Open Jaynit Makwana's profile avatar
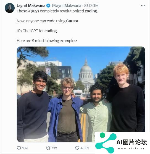Viewport: 150px width, 154px height. 10,8
